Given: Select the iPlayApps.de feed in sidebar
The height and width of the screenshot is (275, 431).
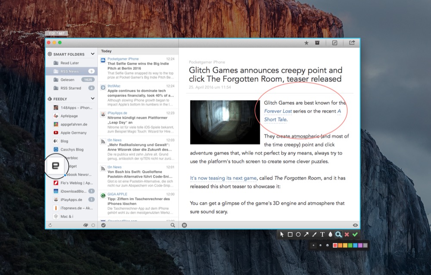Looking at the screenshot, I should [72, 200].
